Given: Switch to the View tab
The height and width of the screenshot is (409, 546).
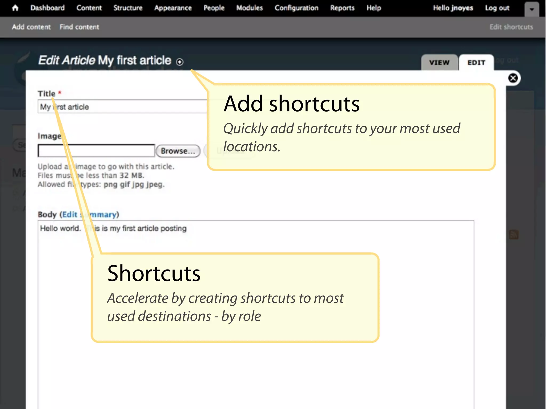Looking at the screenshot, I should click(x=439, y=63).
